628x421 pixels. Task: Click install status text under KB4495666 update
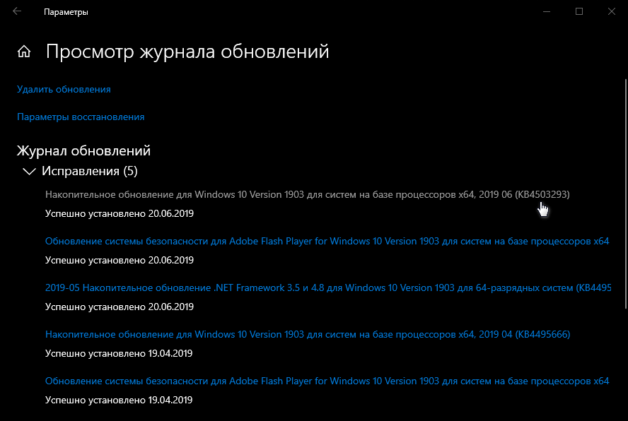click(119, 353)
